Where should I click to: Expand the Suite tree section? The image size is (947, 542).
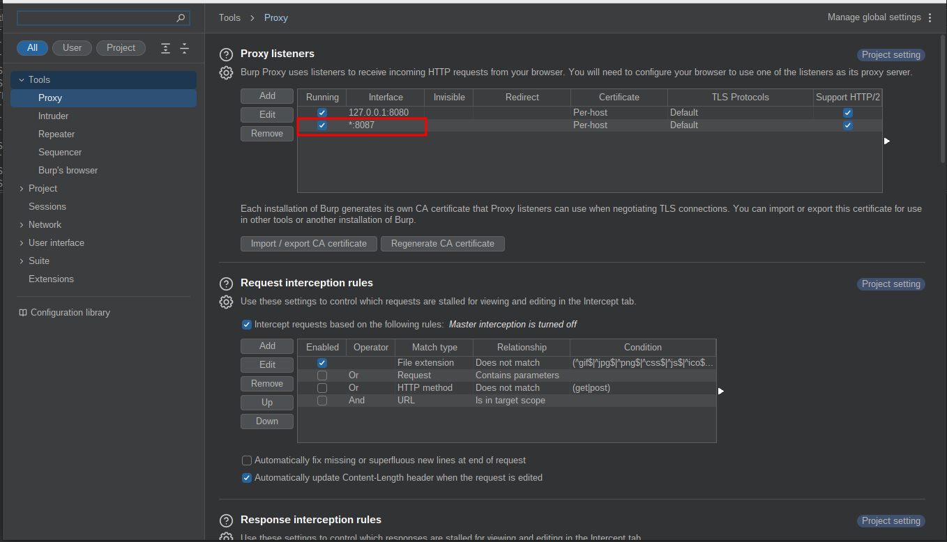(x=22, y=261)
